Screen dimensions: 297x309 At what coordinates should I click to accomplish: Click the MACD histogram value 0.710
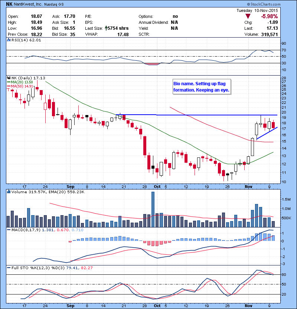(x=78, y=230)
